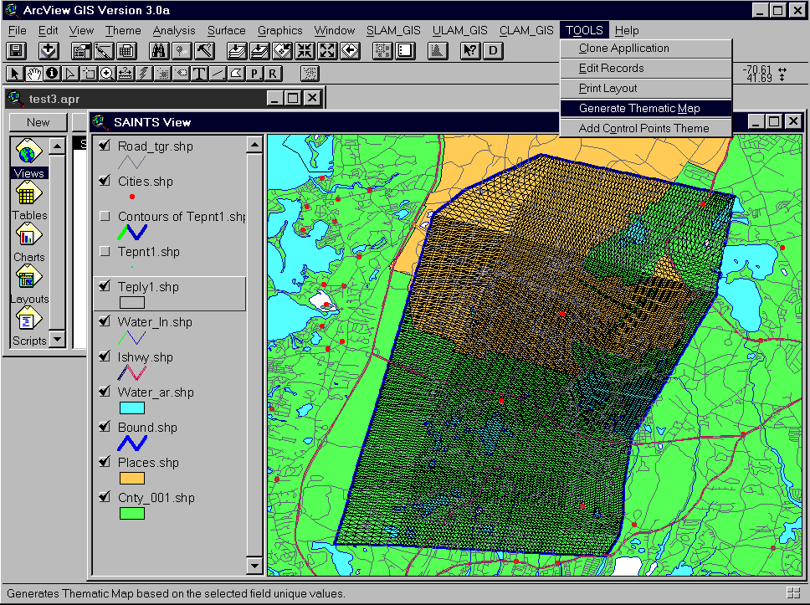The width and height of the screenshot is (810, 605).
Task: Open the theme table toolbar icon
Action: click(126, 51)
